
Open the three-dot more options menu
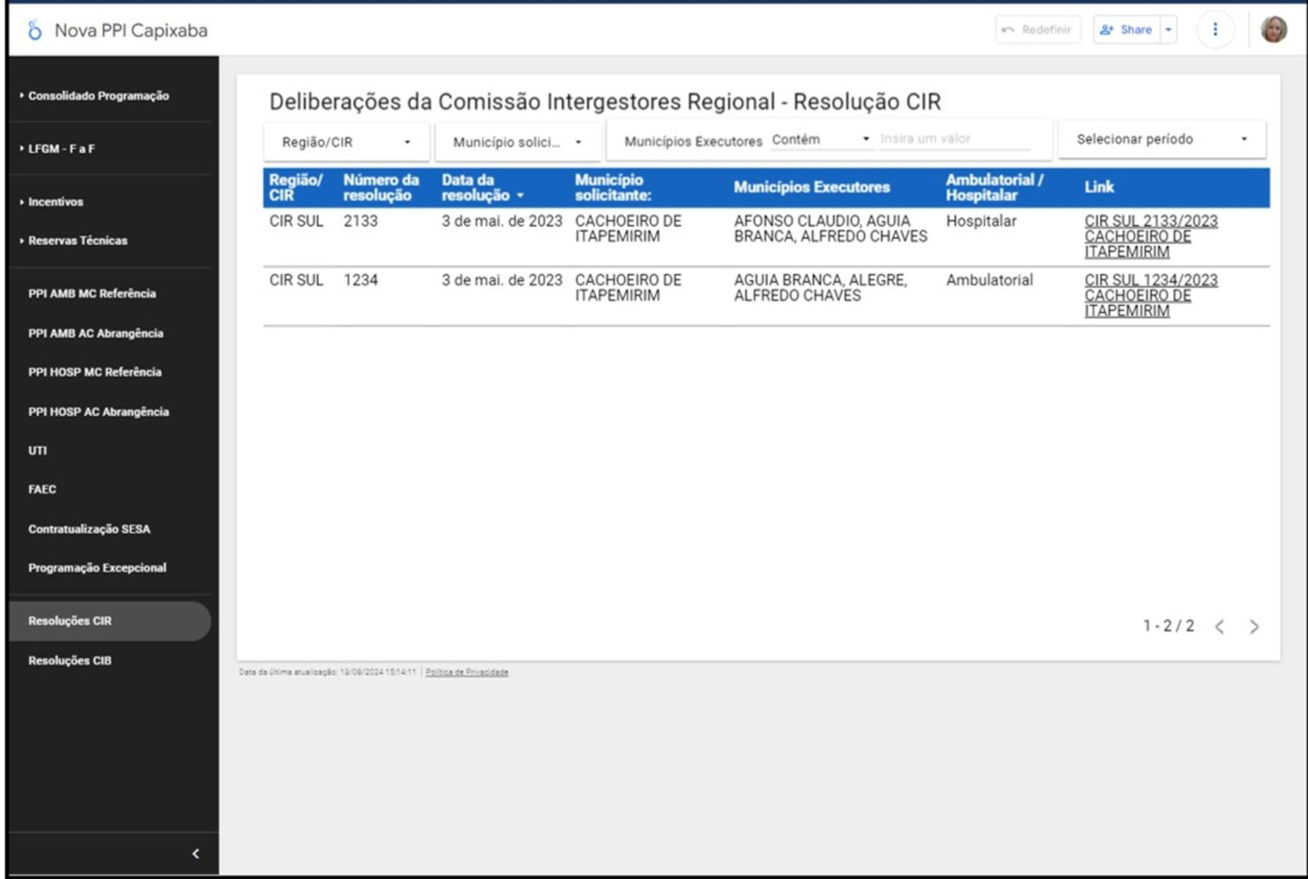click(1215, 30)
